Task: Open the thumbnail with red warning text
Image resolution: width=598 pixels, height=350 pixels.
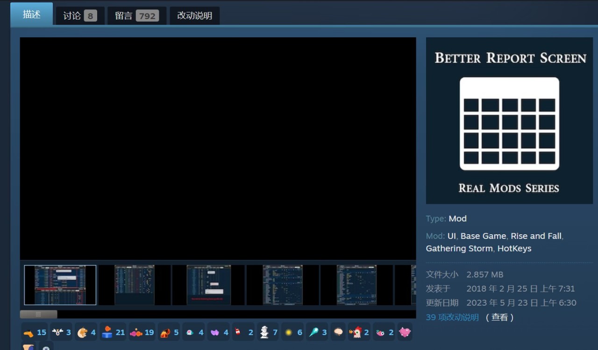Action: click(208, 285)
